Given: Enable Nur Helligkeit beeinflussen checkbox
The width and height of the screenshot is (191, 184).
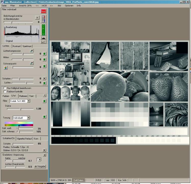Looking at the screenshot, I should pos(5,88).
